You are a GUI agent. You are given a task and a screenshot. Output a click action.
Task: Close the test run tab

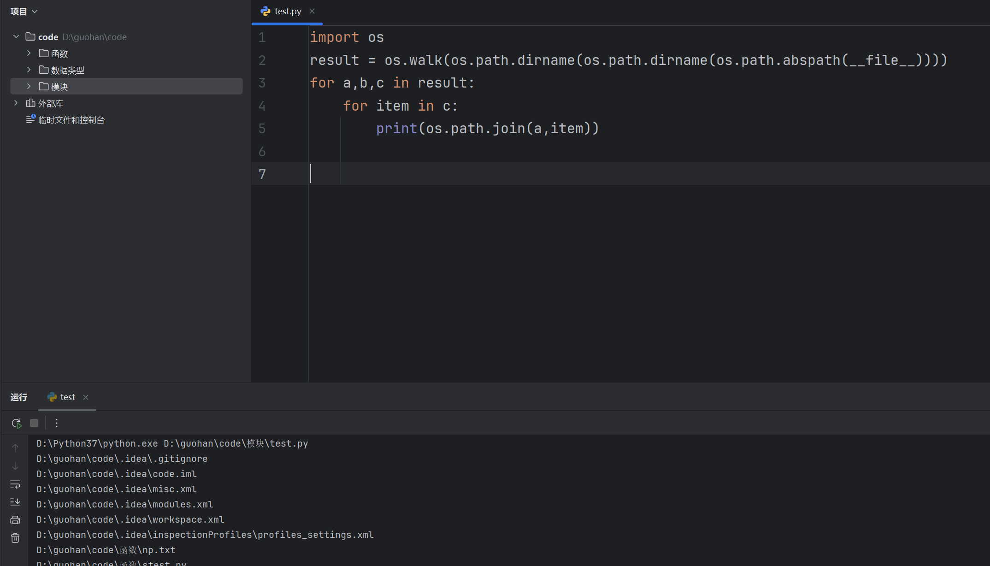point(86,397)
